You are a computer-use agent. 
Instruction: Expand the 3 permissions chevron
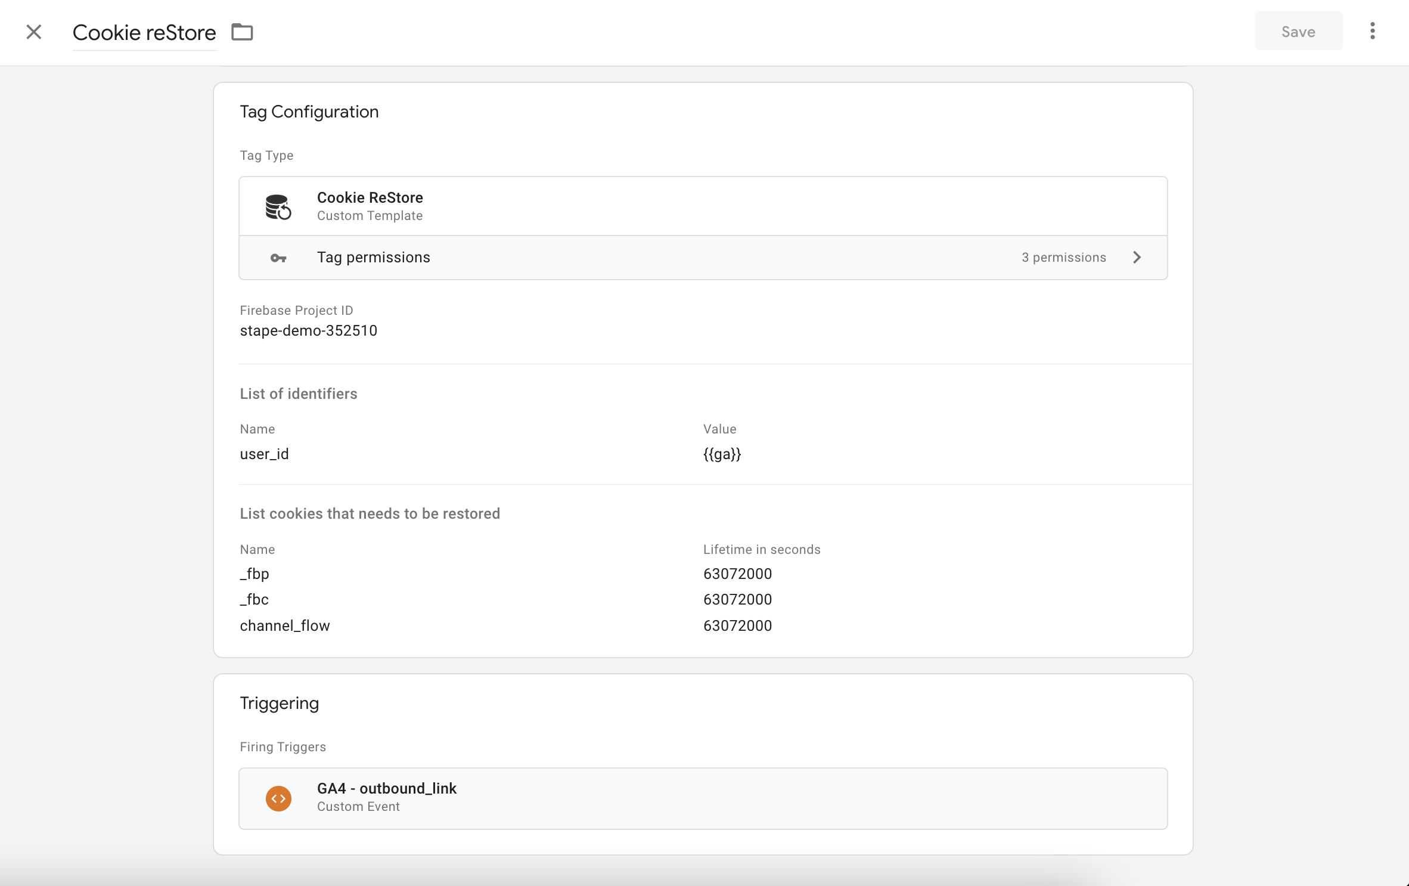pyautogui.click(x=1137, y=257)
